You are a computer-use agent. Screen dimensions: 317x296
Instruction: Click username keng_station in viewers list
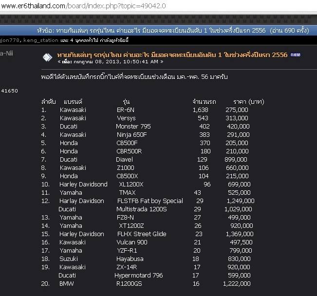click(x=40, y=40)
